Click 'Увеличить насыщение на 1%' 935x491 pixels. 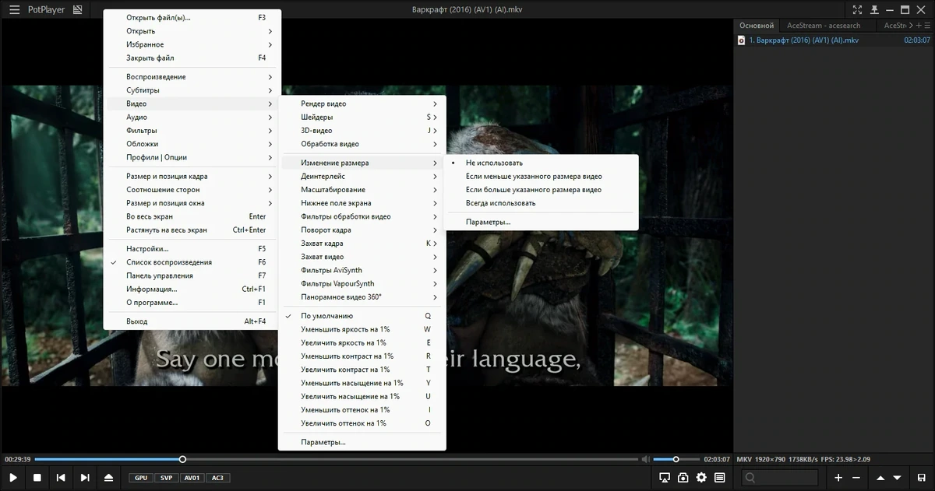tap(362, 396)
